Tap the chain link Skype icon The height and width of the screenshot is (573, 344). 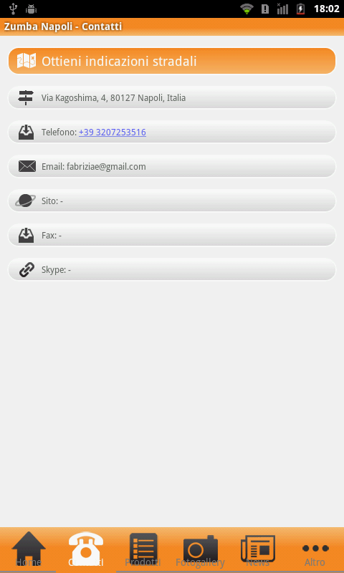click(27, 270)
